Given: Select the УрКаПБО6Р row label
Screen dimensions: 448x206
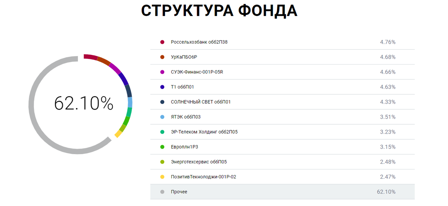Looking at the screenshot, I should click(184, 57).
